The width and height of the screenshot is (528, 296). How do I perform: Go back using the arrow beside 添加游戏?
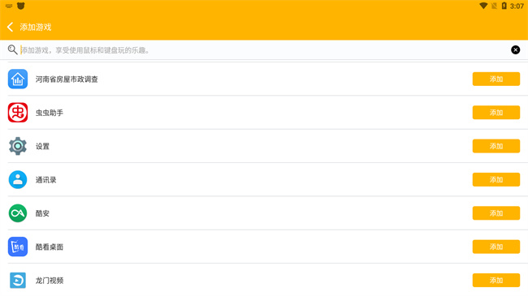pyautogui.click(x=10, y=27)
